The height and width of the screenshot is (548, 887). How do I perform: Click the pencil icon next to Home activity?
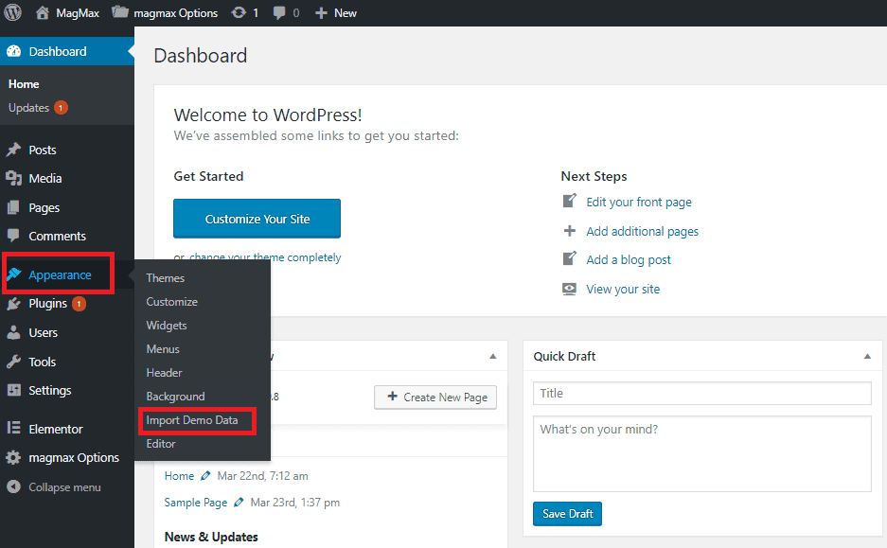pyautogui.click(x=205, y=476)
